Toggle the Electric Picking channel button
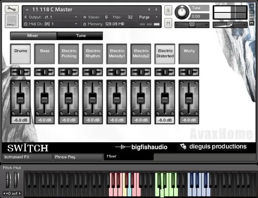The image size is (258, 198). point(69,54)
